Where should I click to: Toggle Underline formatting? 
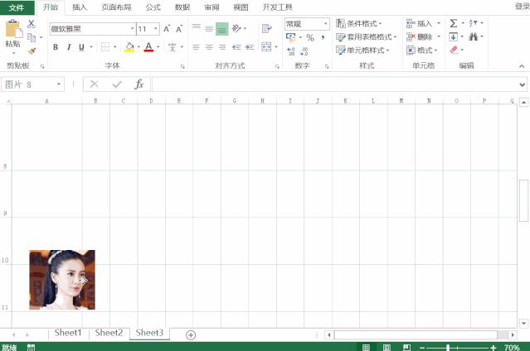(x=81, y=47)
